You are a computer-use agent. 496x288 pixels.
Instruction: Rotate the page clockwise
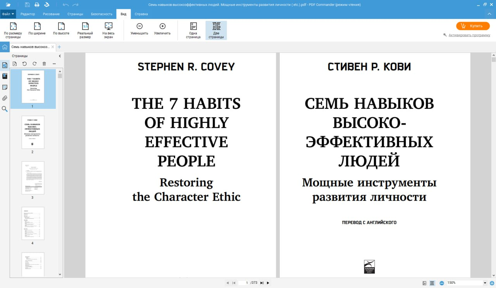point(34,64)
